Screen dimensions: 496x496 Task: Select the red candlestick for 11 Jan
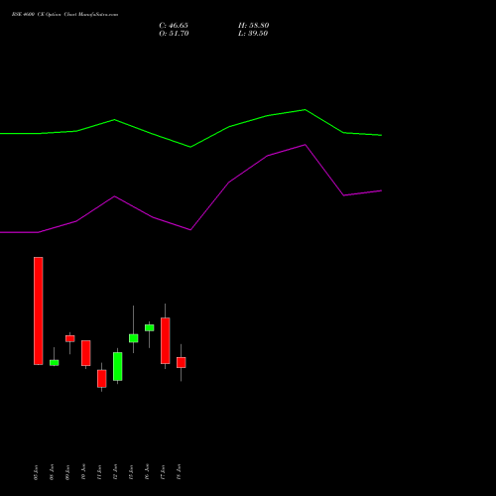tap(102, 379)
